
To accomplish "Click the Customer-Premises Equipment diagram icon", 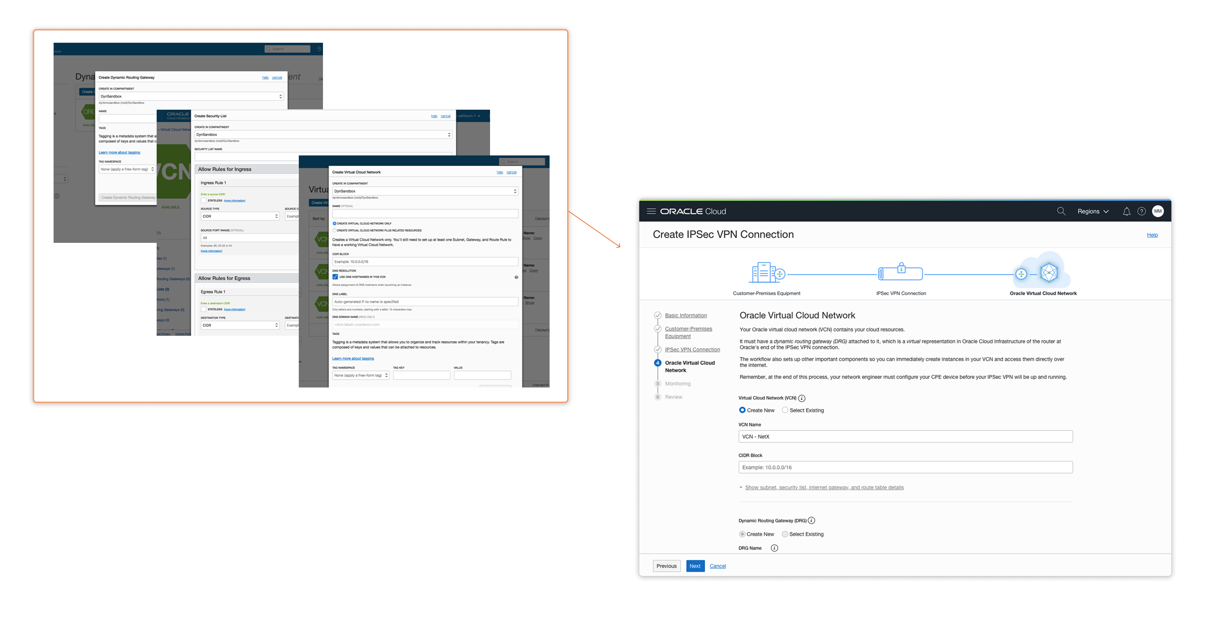I will tap(767, 273).
